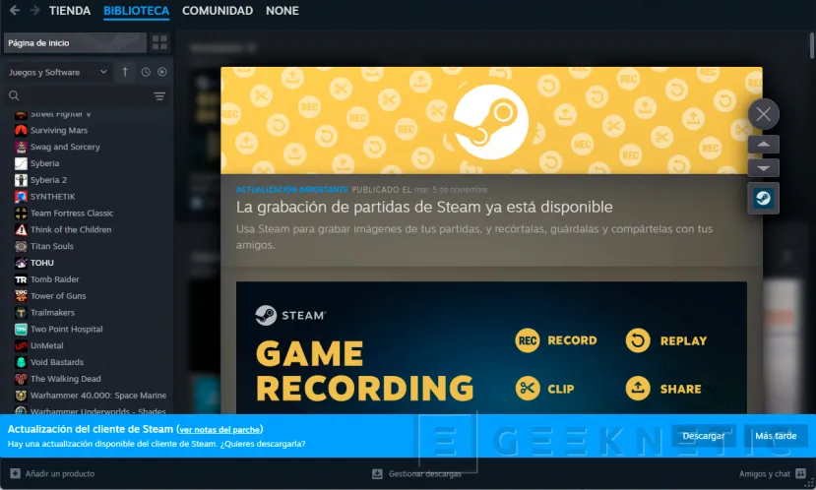Viewport: 816px width, 490px height.
Task: Select Titan Souls in library
Action: click(x=52, y=247)
